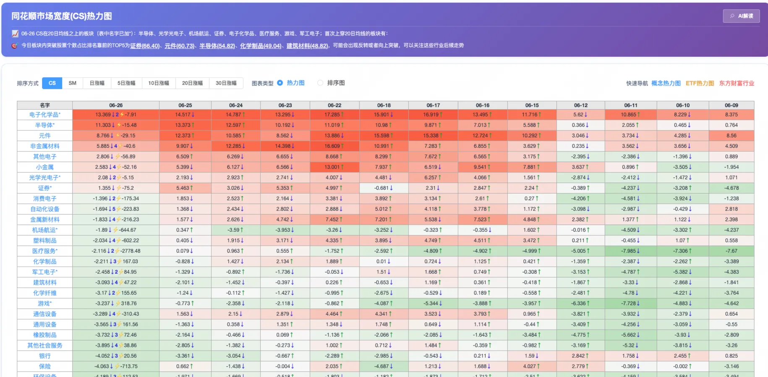The height and width of the screenshot is (377, 768).
Task: Click the -7.728 cell in 游戏 row
Action: pos(631,304)
